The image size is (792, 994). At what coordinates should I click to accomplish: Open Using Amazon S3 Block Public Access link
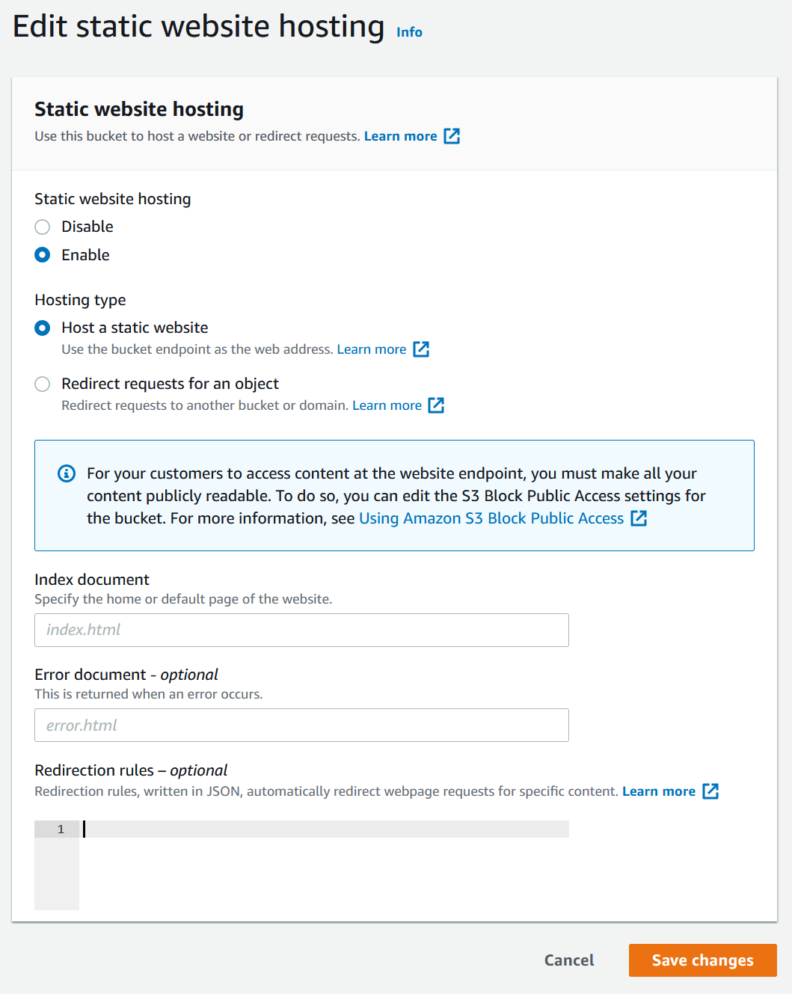491,518
